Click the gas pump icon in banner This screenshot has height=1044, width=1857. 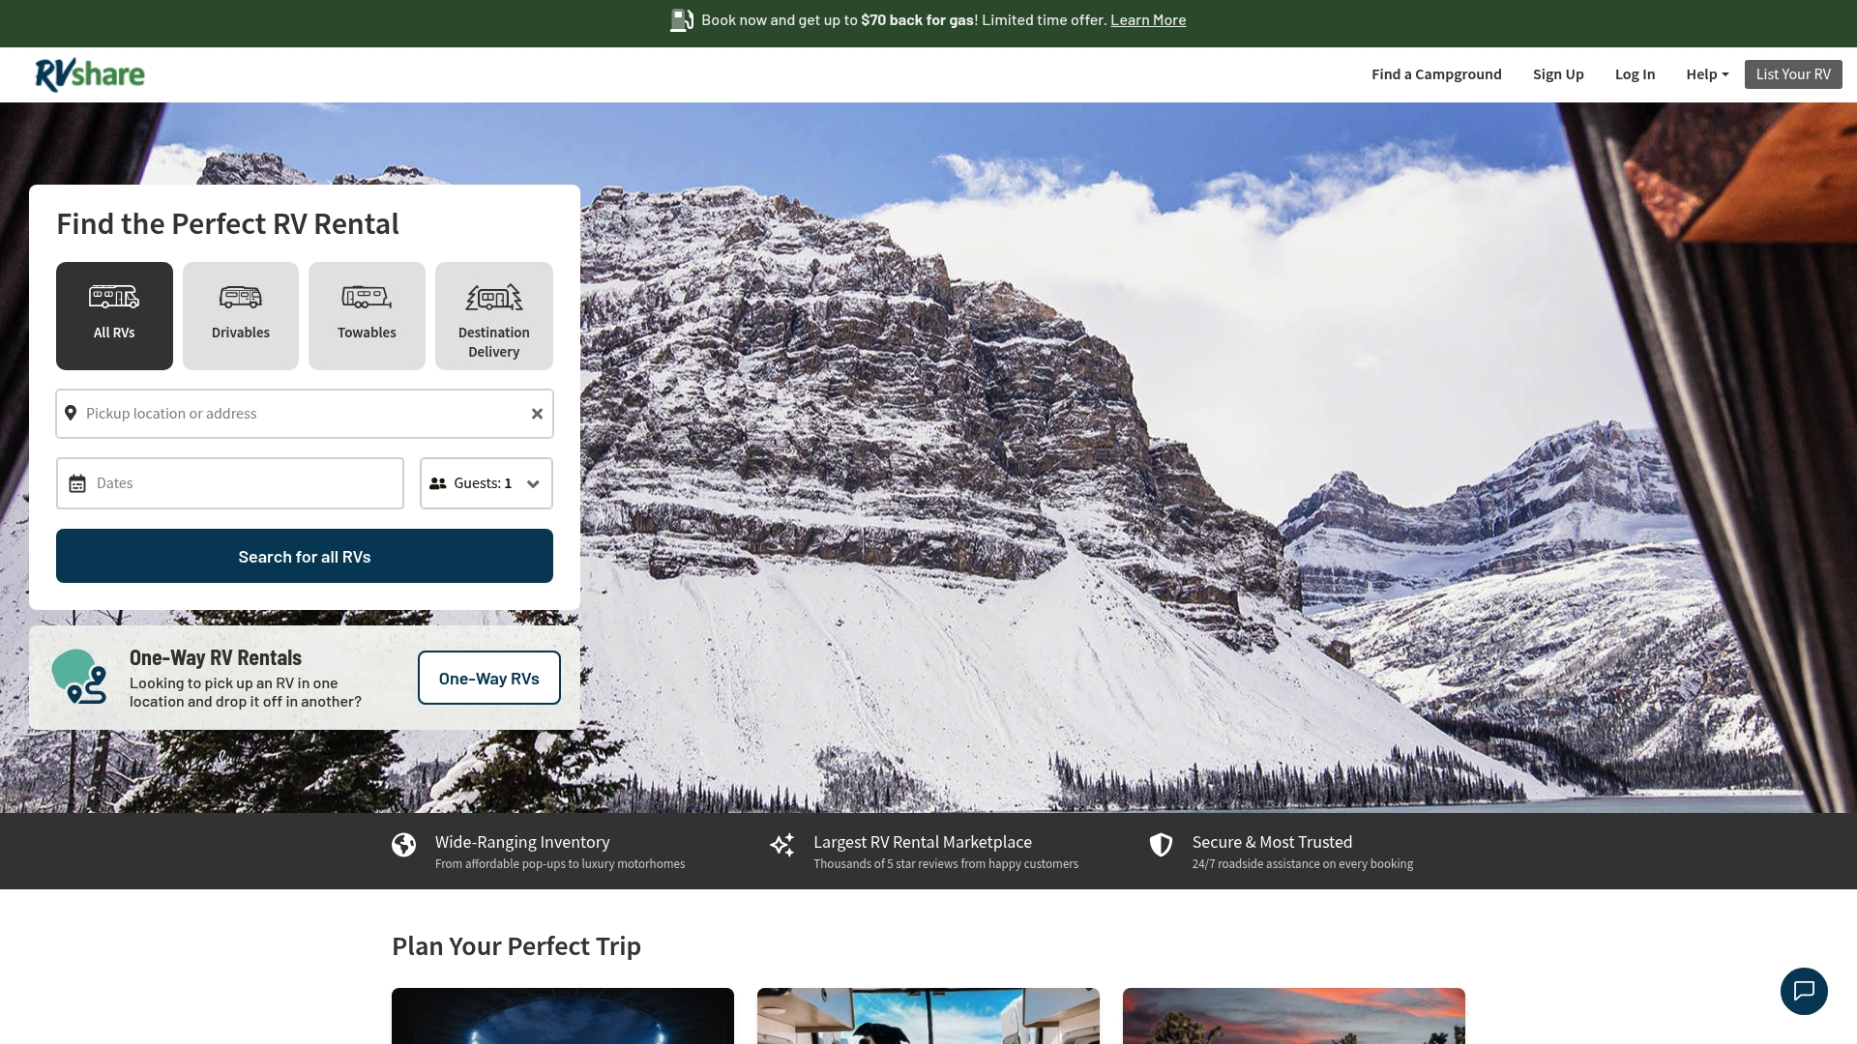[x=679, y=19]
